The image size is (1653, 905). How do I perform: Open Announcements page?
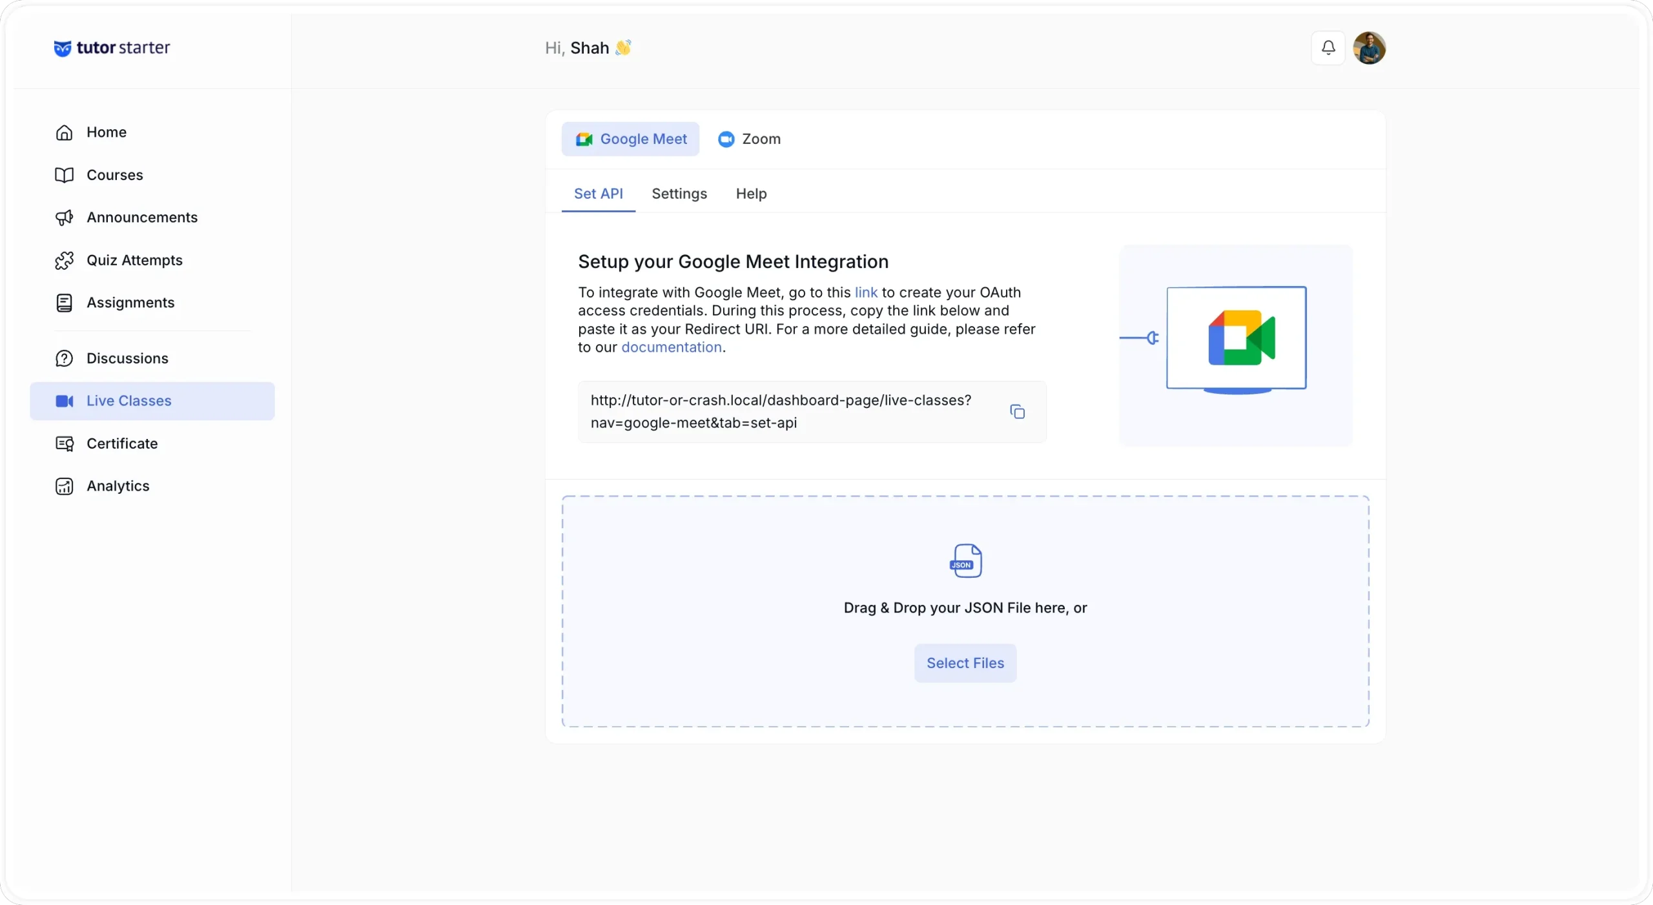pyautogui.click(x=152, y=218)
